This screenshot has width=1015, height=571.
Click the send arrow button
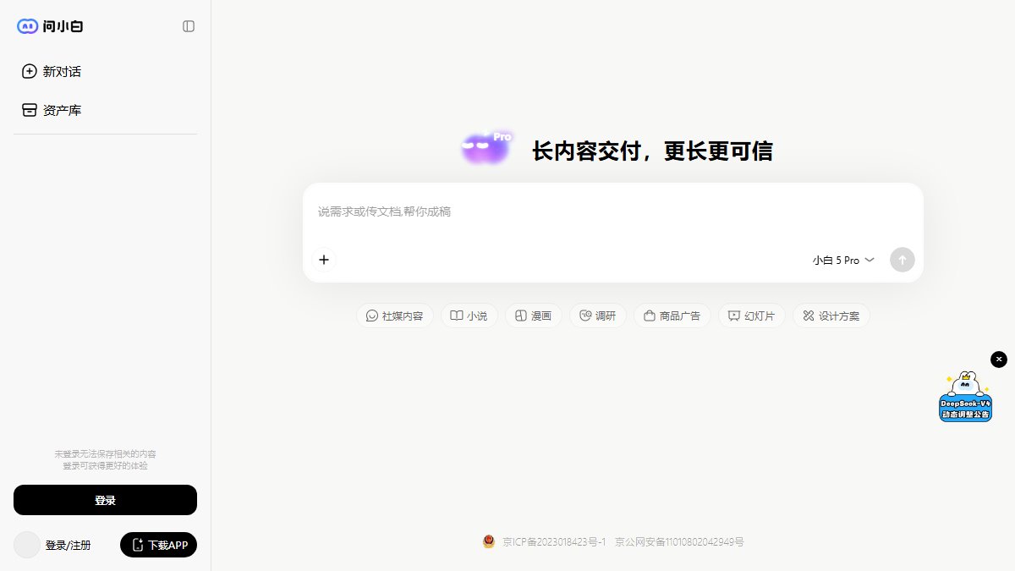(x=902, y=260)
